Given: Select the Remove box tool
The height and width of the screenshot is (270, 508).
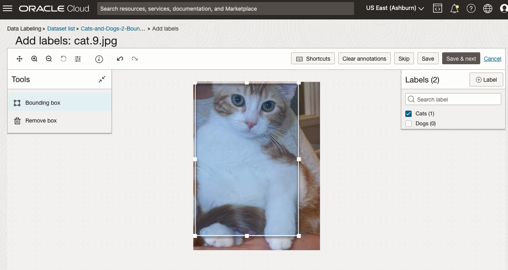Looking at the screenshot, I should tap(41, 121).
